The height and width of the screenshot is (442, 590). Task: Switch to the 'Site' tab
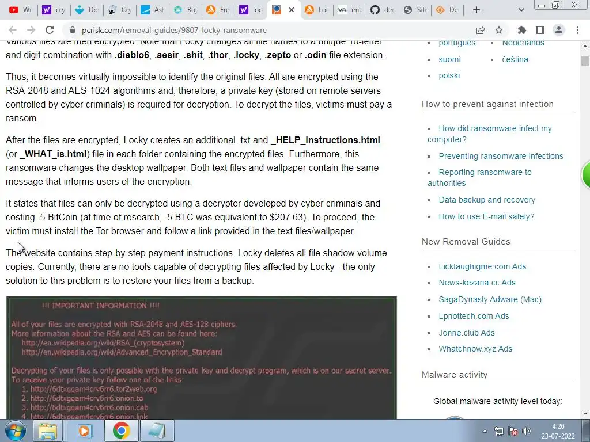point(415,10)
